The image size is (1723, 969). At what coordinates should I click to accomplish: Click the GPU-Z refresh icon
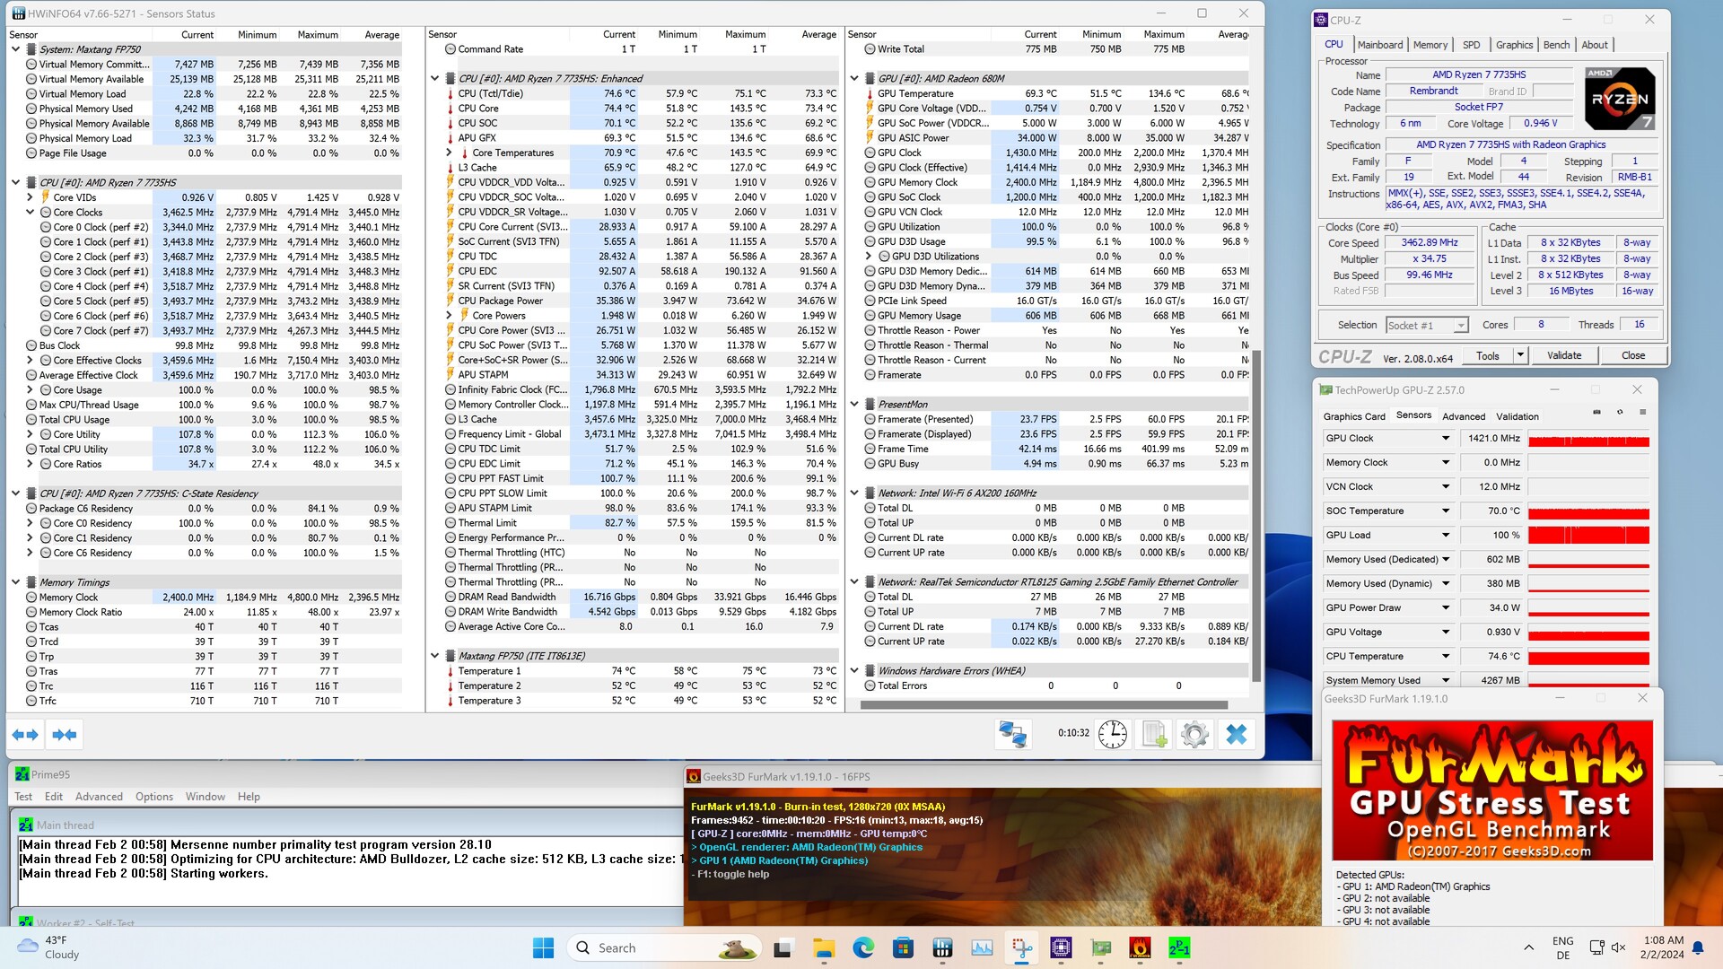coord(1620,413)
